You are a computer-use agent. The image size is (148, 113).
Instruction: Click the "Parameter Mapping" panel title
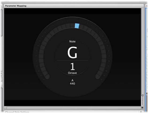coord(16,6)
